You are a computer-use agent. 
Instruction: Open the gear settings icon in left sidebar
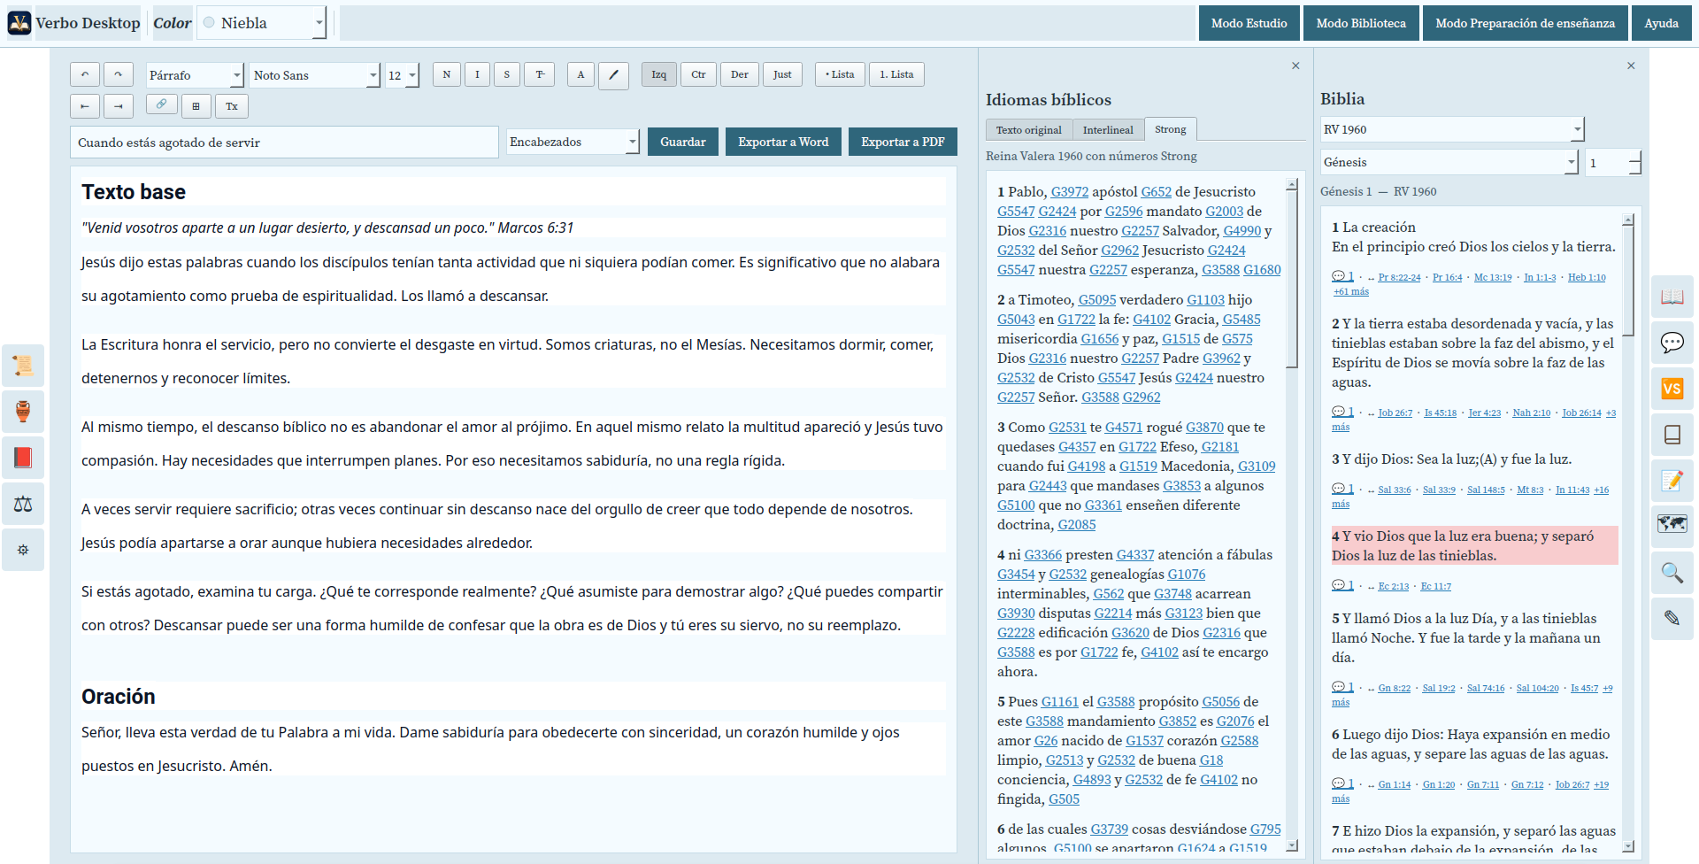(x=23, y=550)
